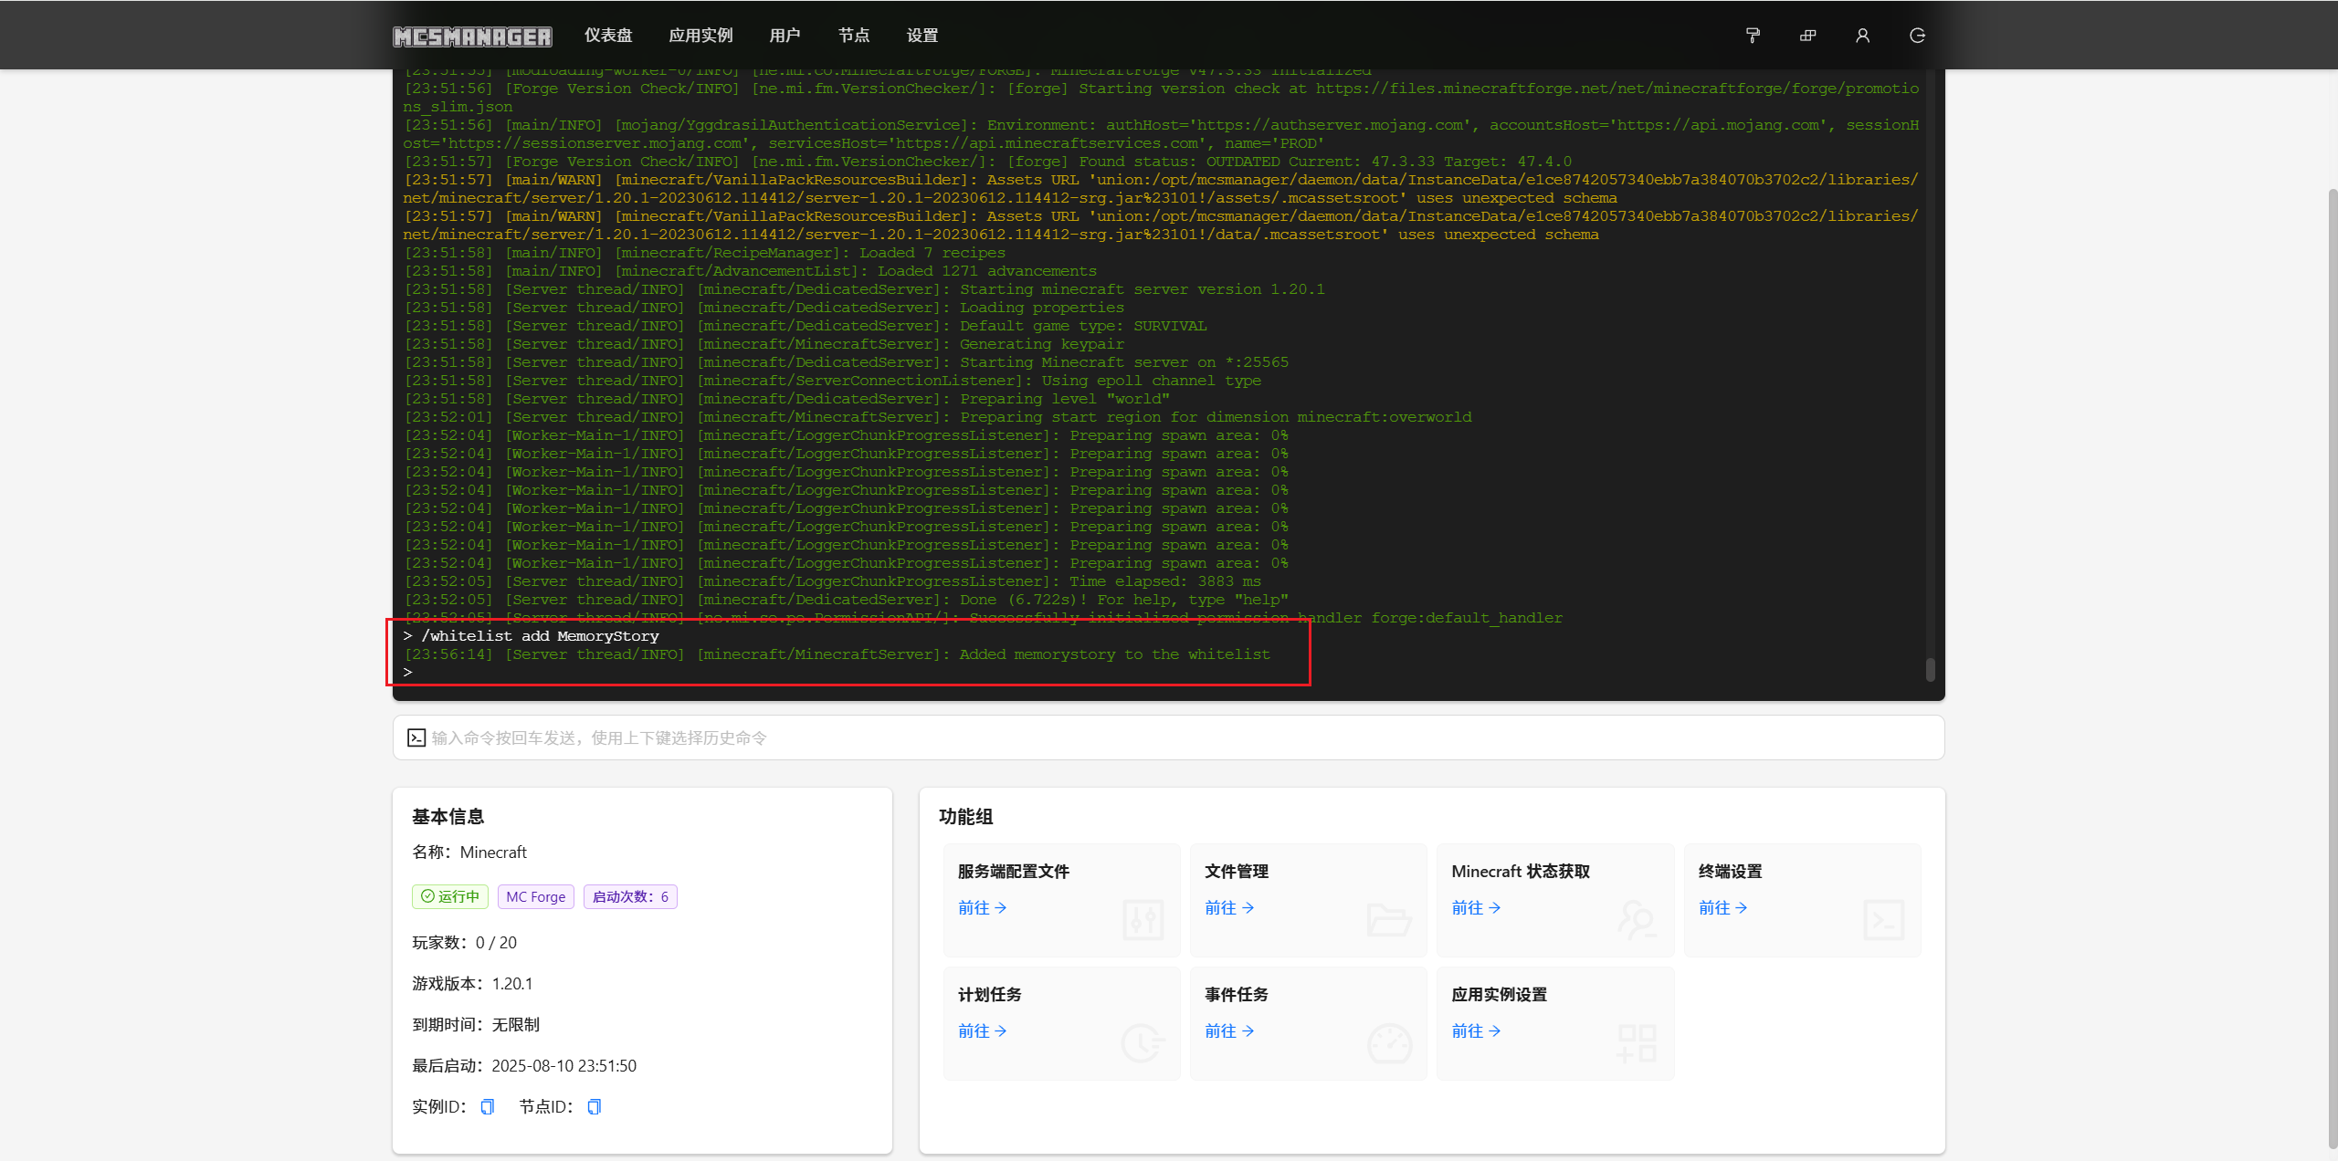Viewport: 2338px width, 1161px height.
Task: Copy the 节点ID with its copy icon
Action: tap(595, 1106)
